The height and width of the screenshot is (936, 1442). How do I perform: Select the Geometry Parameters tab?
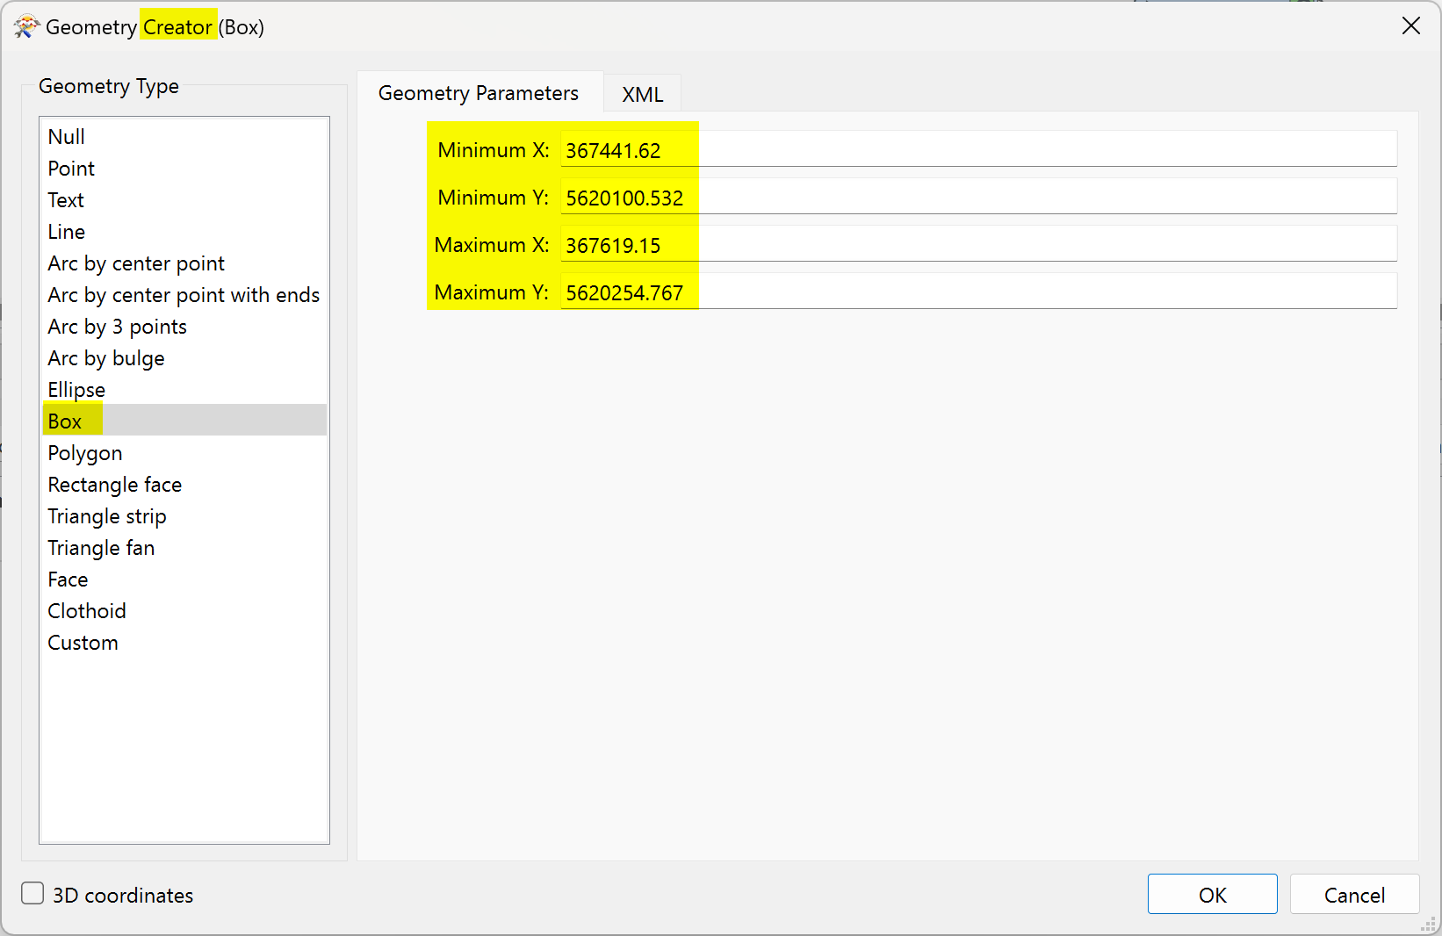pos(479,93)
